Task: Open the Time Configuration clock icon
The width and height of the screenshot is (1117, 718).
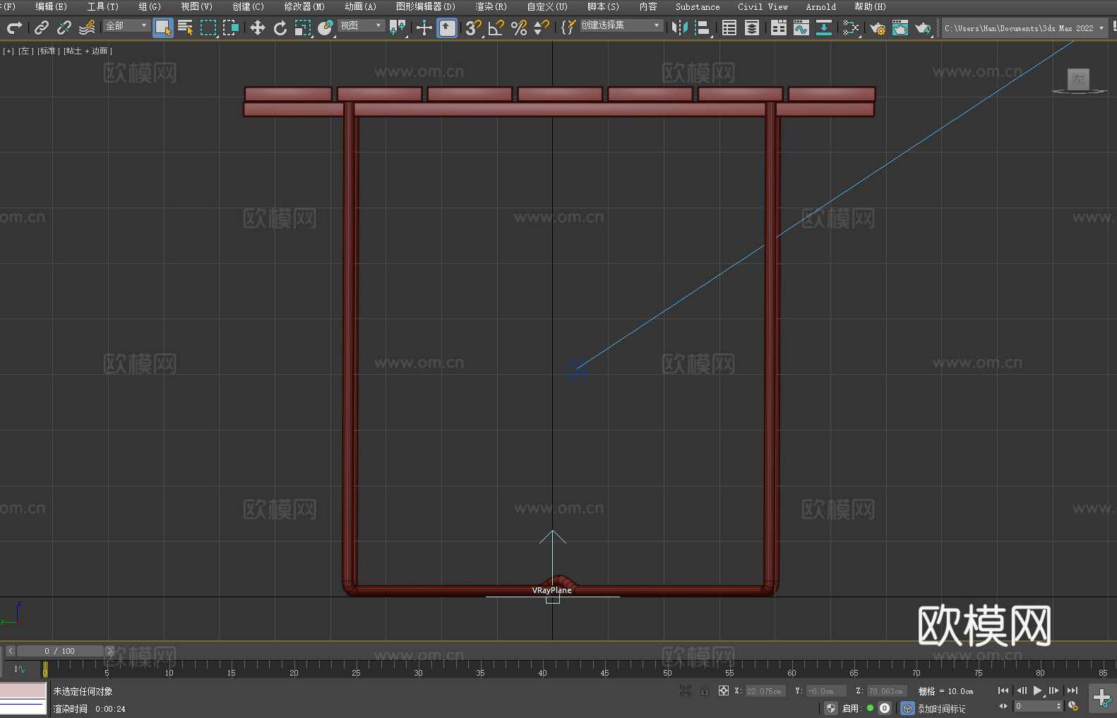Action: click(x=1073, y=706)
